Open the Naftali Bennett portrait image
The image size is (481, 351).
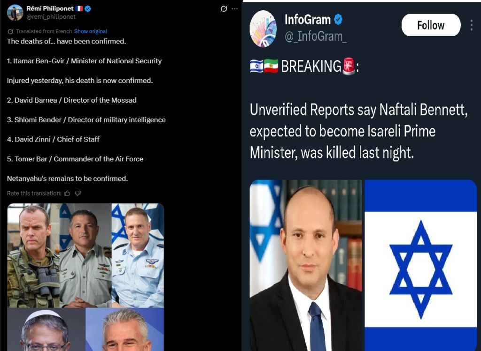[x=306, y=265]
